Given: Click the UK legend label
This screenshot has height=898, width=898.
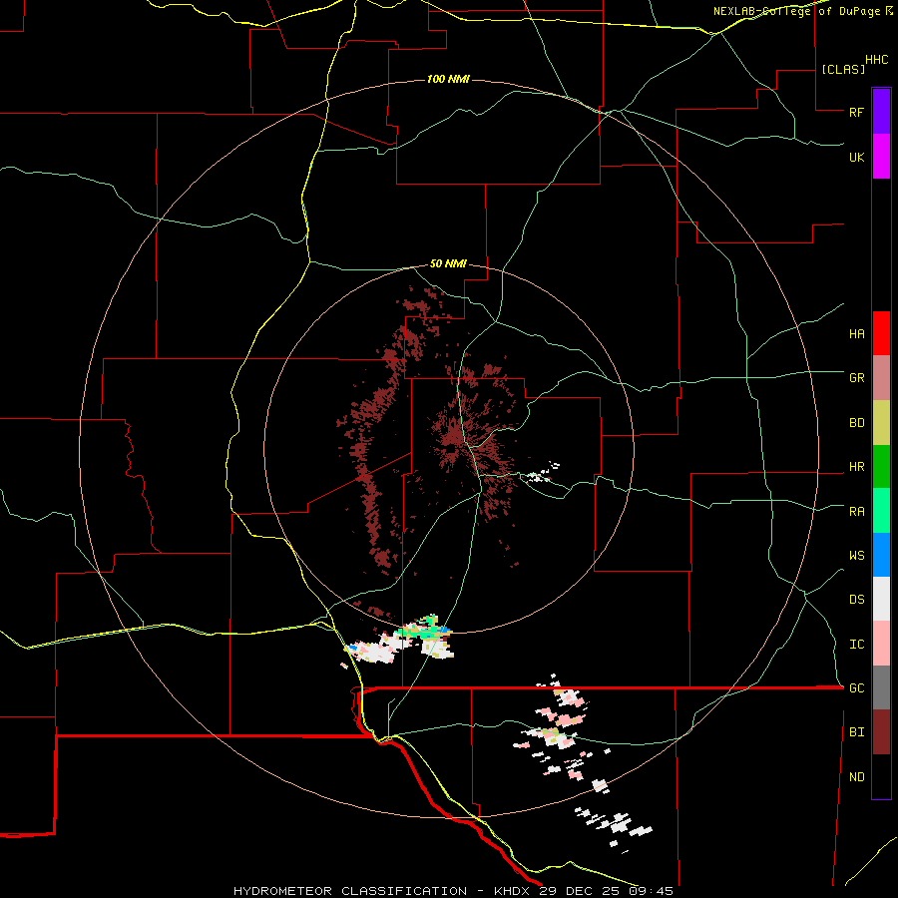Looking at the screenshot, I should (856, 157).
